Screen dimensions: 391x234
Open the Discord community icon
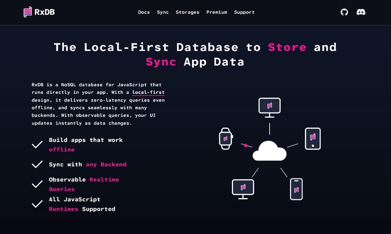click(x=361, y=12)
